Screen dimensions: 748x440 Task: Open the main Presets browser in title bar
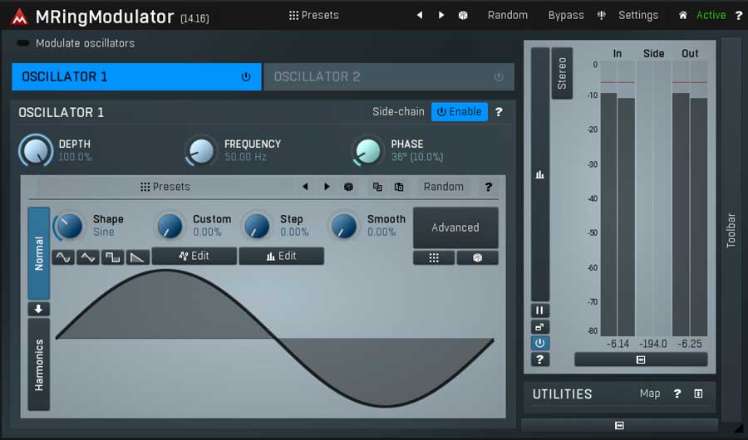click(x=313, y=15)
